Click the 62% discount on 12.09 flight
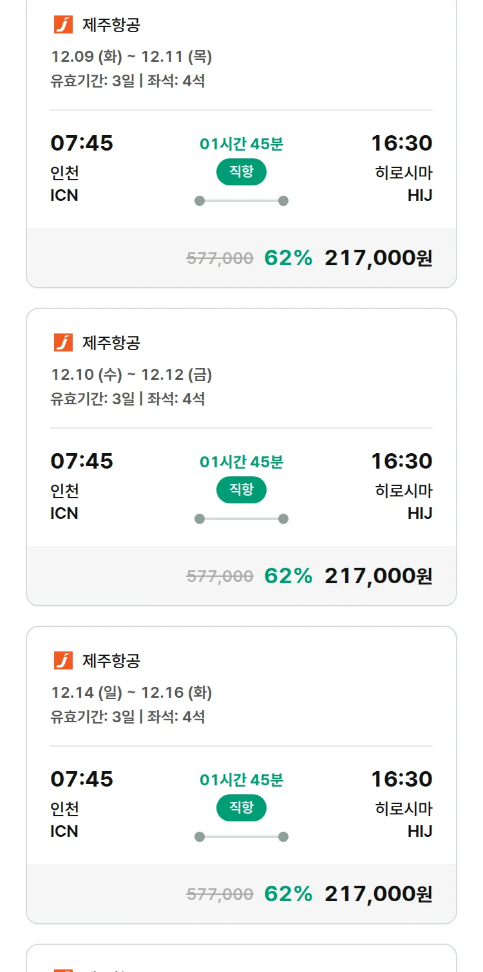The height and width of the screenshot is (972, 483). pos(288,258)
